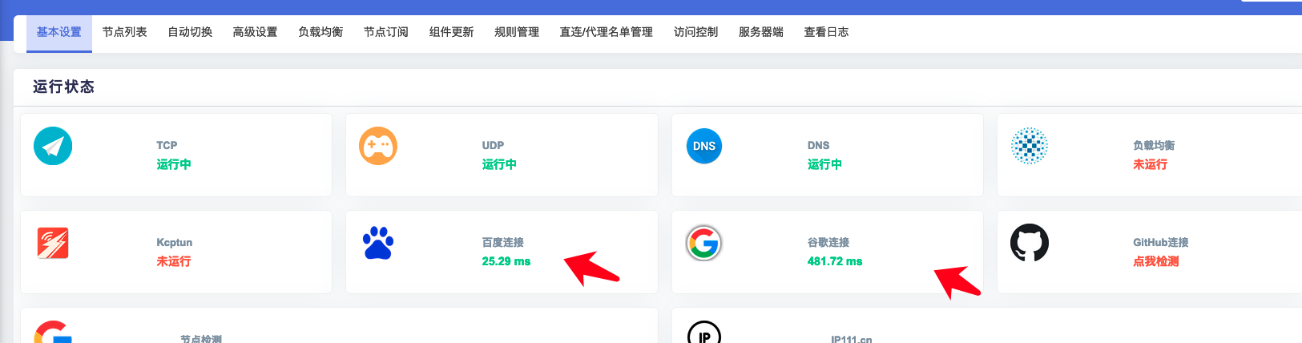Select the 负载均衡 tab

(x=320, y=32)
